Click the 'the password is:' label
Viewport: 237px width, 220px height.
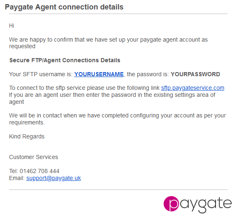(x=148, y=74)
